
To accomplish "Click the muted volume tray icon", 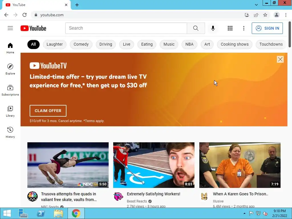I will click(265, 213).
